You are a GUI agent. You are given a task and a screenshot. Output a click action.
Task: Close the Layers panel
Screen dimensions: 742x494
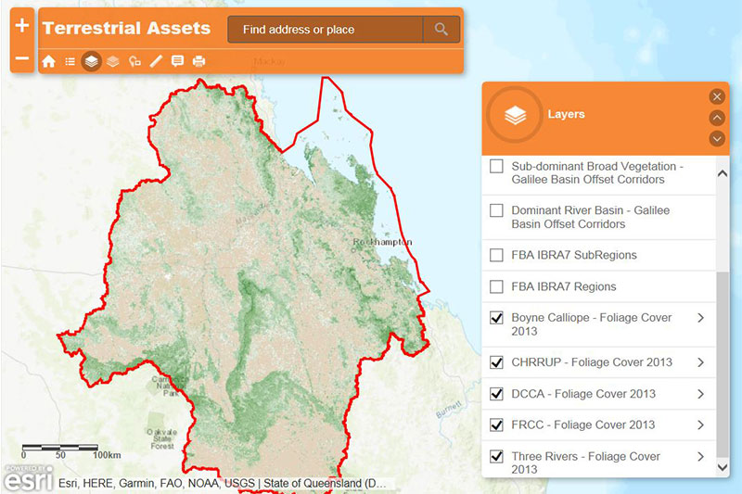pyautogui.click(x=716, y=96)
